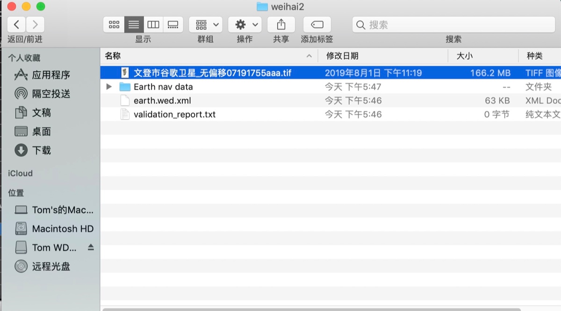Select the validation_report.txt file

(174, 114)
